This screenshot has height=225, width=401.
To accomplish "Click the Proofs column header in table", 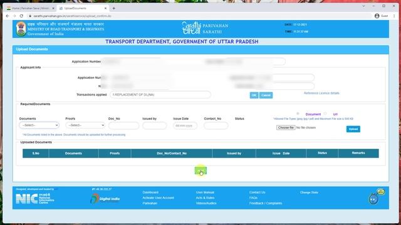I will [x=115, y=153].
